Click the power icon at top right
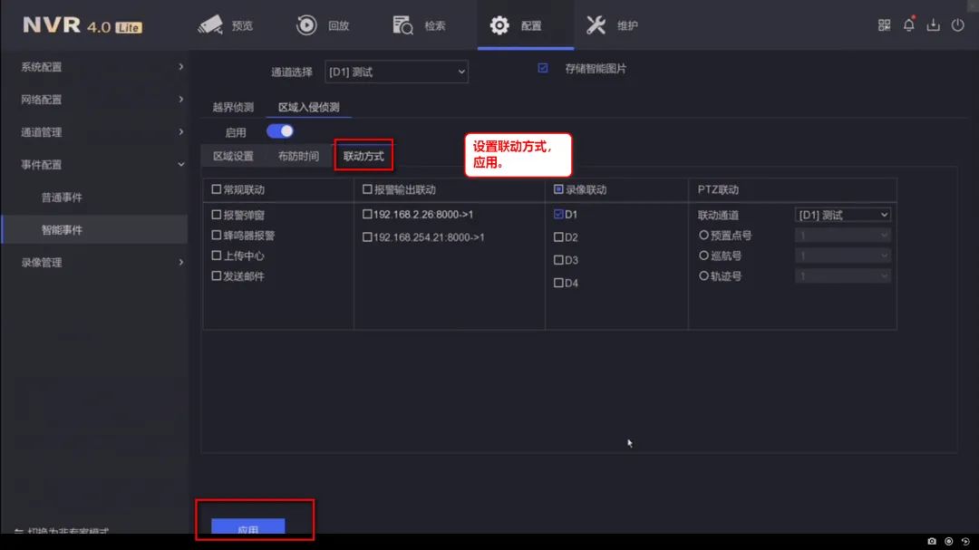 tap(957, 25)
